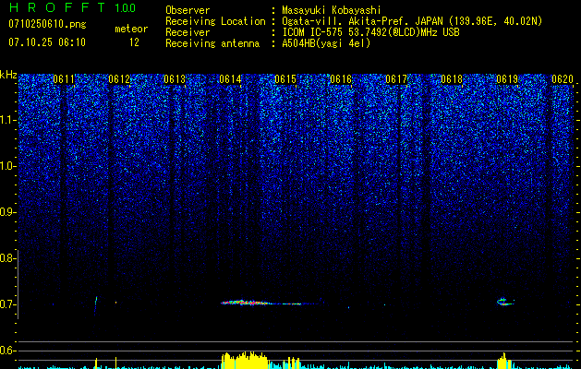Click the 0619 time marker

pos(507,79)
